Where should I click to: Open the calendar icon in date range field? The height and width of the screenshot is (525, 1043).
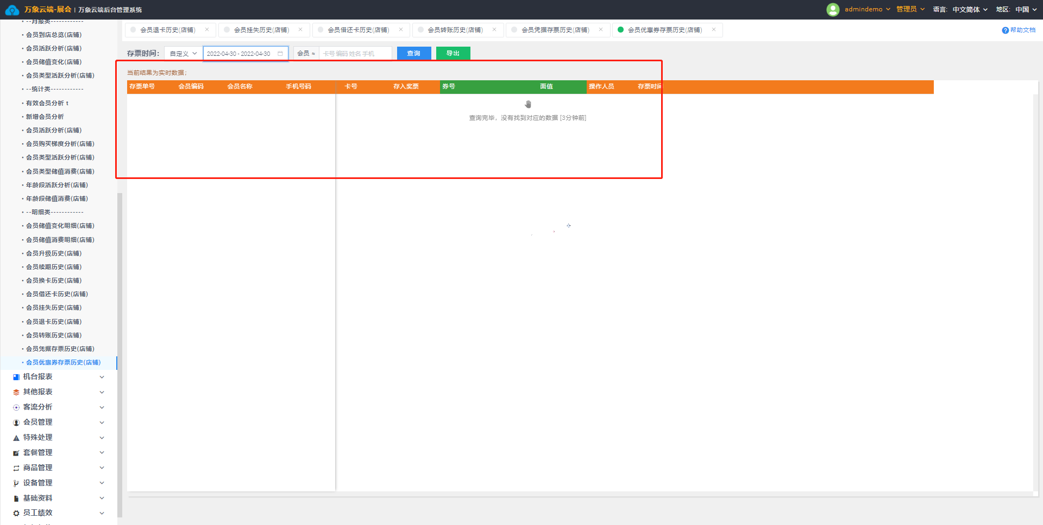(280, 54)
